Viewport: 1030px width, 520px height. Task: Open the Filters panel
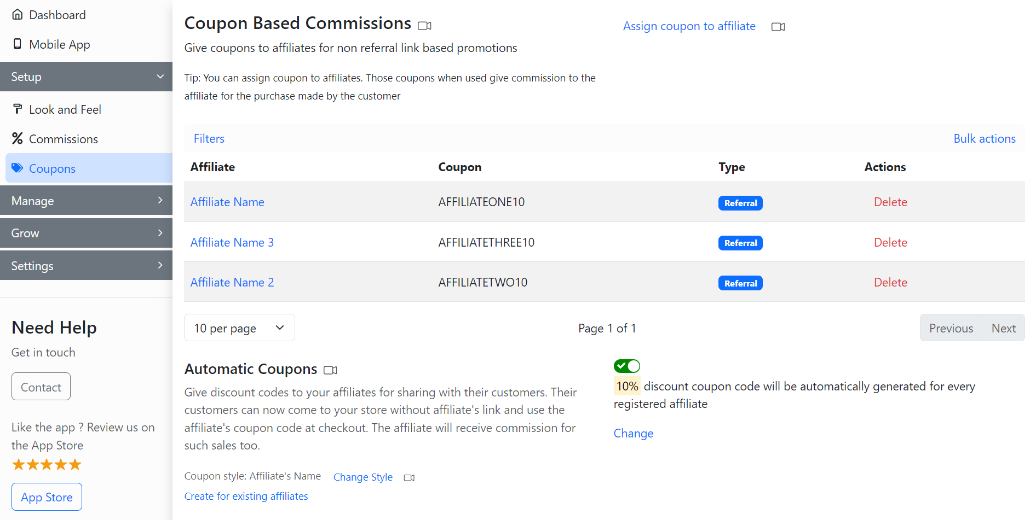(x=209, y=139)
